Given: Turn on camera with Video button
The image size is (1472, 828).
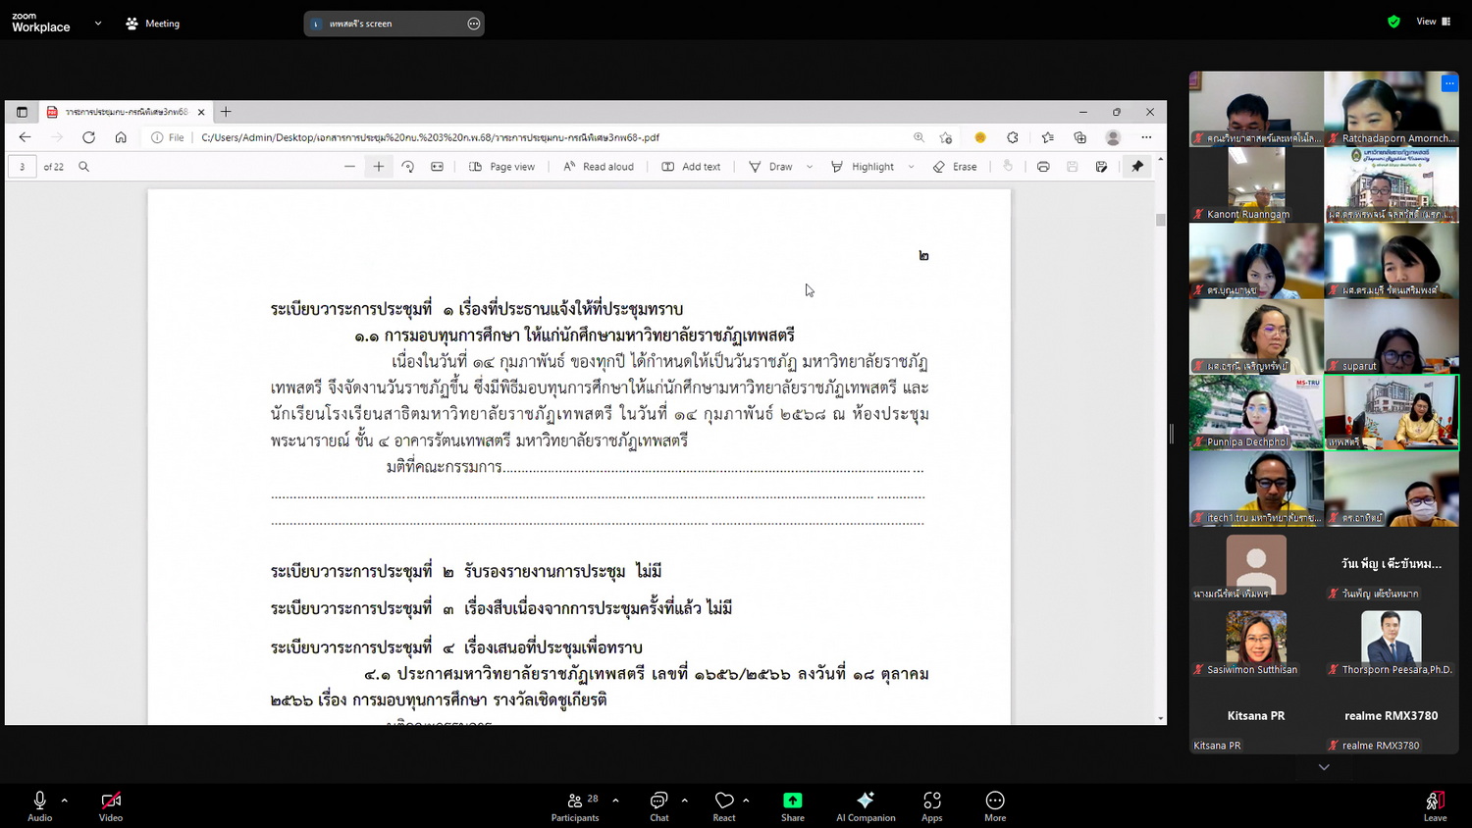Looking at the screenshot, I should (x=111, y=806).
